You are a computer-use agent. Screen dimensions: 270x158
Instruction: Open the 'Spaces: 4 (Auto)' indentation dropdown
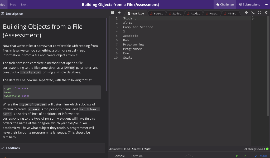pyautogui.click(x=142, y=149)
